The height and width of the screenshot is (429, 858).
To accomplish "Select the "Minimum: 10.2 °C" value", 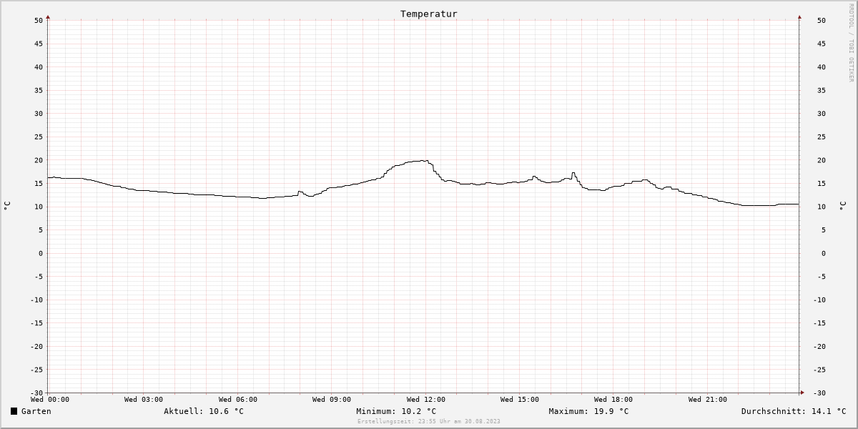I will 396,411.
